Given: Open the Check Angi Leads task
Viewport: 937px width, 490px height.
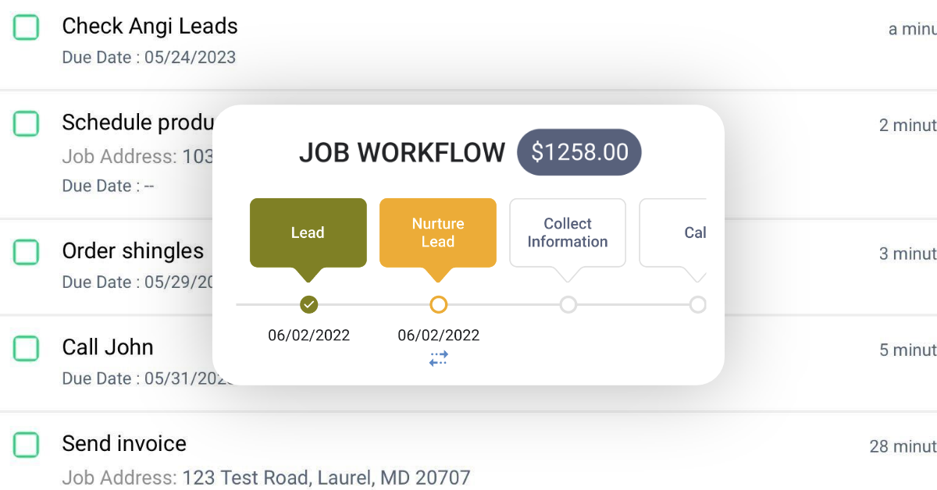Looking at the screenshot, I should 150,27.
